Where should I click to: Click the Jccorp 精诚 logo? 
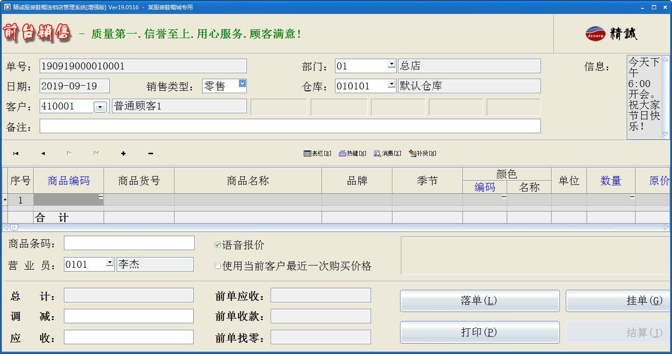(x=611, y=34)
